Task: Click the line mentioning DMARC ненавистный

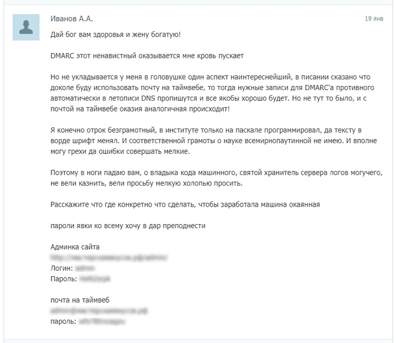Action: click(x=147, y=57)
